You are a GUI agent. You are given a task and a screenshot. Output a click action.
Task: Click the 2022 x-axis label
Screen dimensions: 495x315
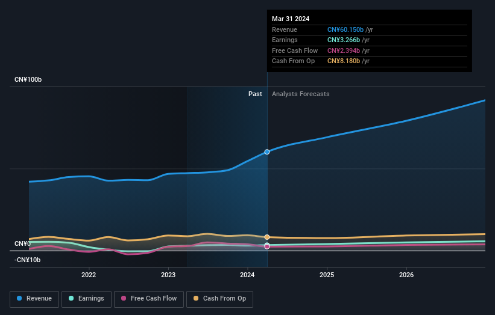89,275
